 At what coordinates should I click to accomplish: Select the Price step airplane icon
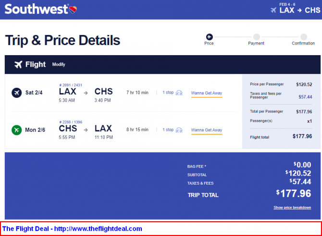click(x=209, y=37)
